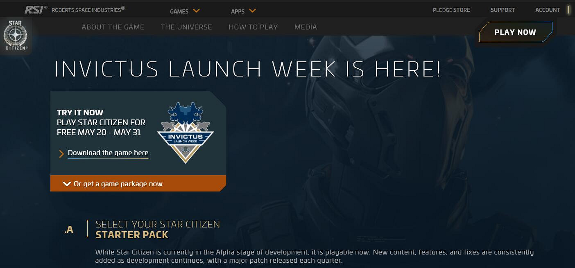Click the '.A' section marker
The image size is (575, 268).
69,230
